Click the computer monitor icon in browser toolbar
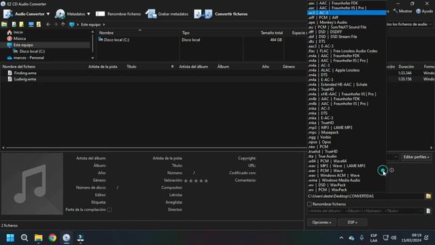 click(31, 24)
